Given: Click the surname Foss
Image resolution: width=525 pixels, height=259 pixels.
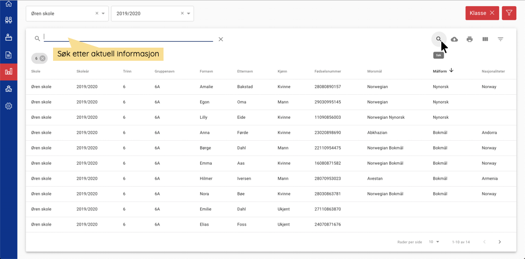Looking at the screenshot, I should 242,225.
